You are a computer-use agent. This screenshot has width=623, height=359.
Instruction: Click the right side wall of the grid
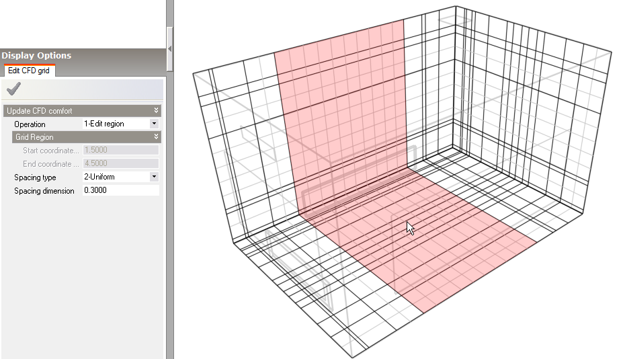click(531, 121)
